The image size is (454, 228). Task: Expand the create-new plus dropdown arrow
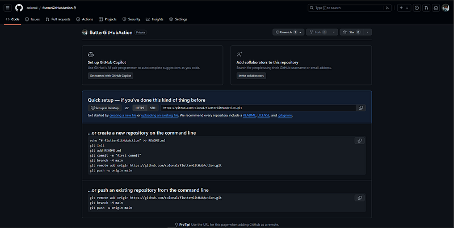tap(407, 8)
